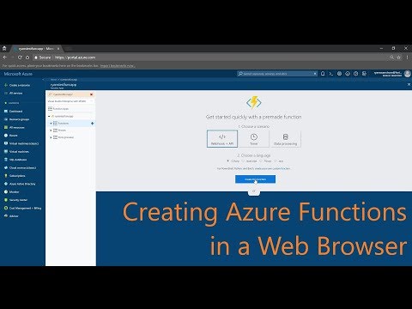Click the Create this function button
The image size is (412, 309).
tap(255, 179)
